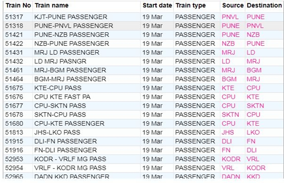The height and width of the screenshot is (183, 284).
Task: Select train number 51318 row
Action: click(15, 26)
